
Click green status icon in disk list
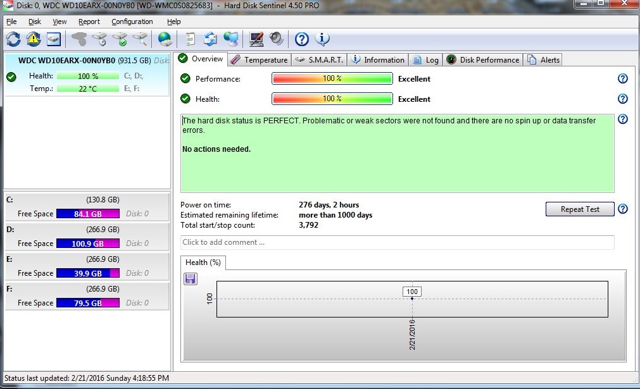(x=11, y=77)
